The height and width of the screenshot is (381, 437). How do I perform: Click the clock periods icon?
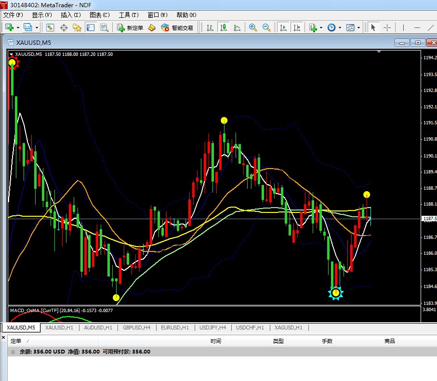(331, 27)
